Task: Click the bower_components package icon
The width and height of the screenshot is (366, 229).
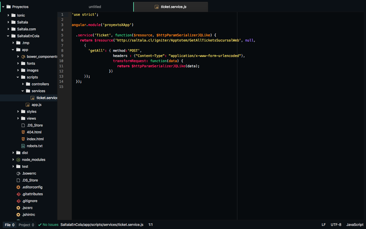Action: (x=23, y=56)
